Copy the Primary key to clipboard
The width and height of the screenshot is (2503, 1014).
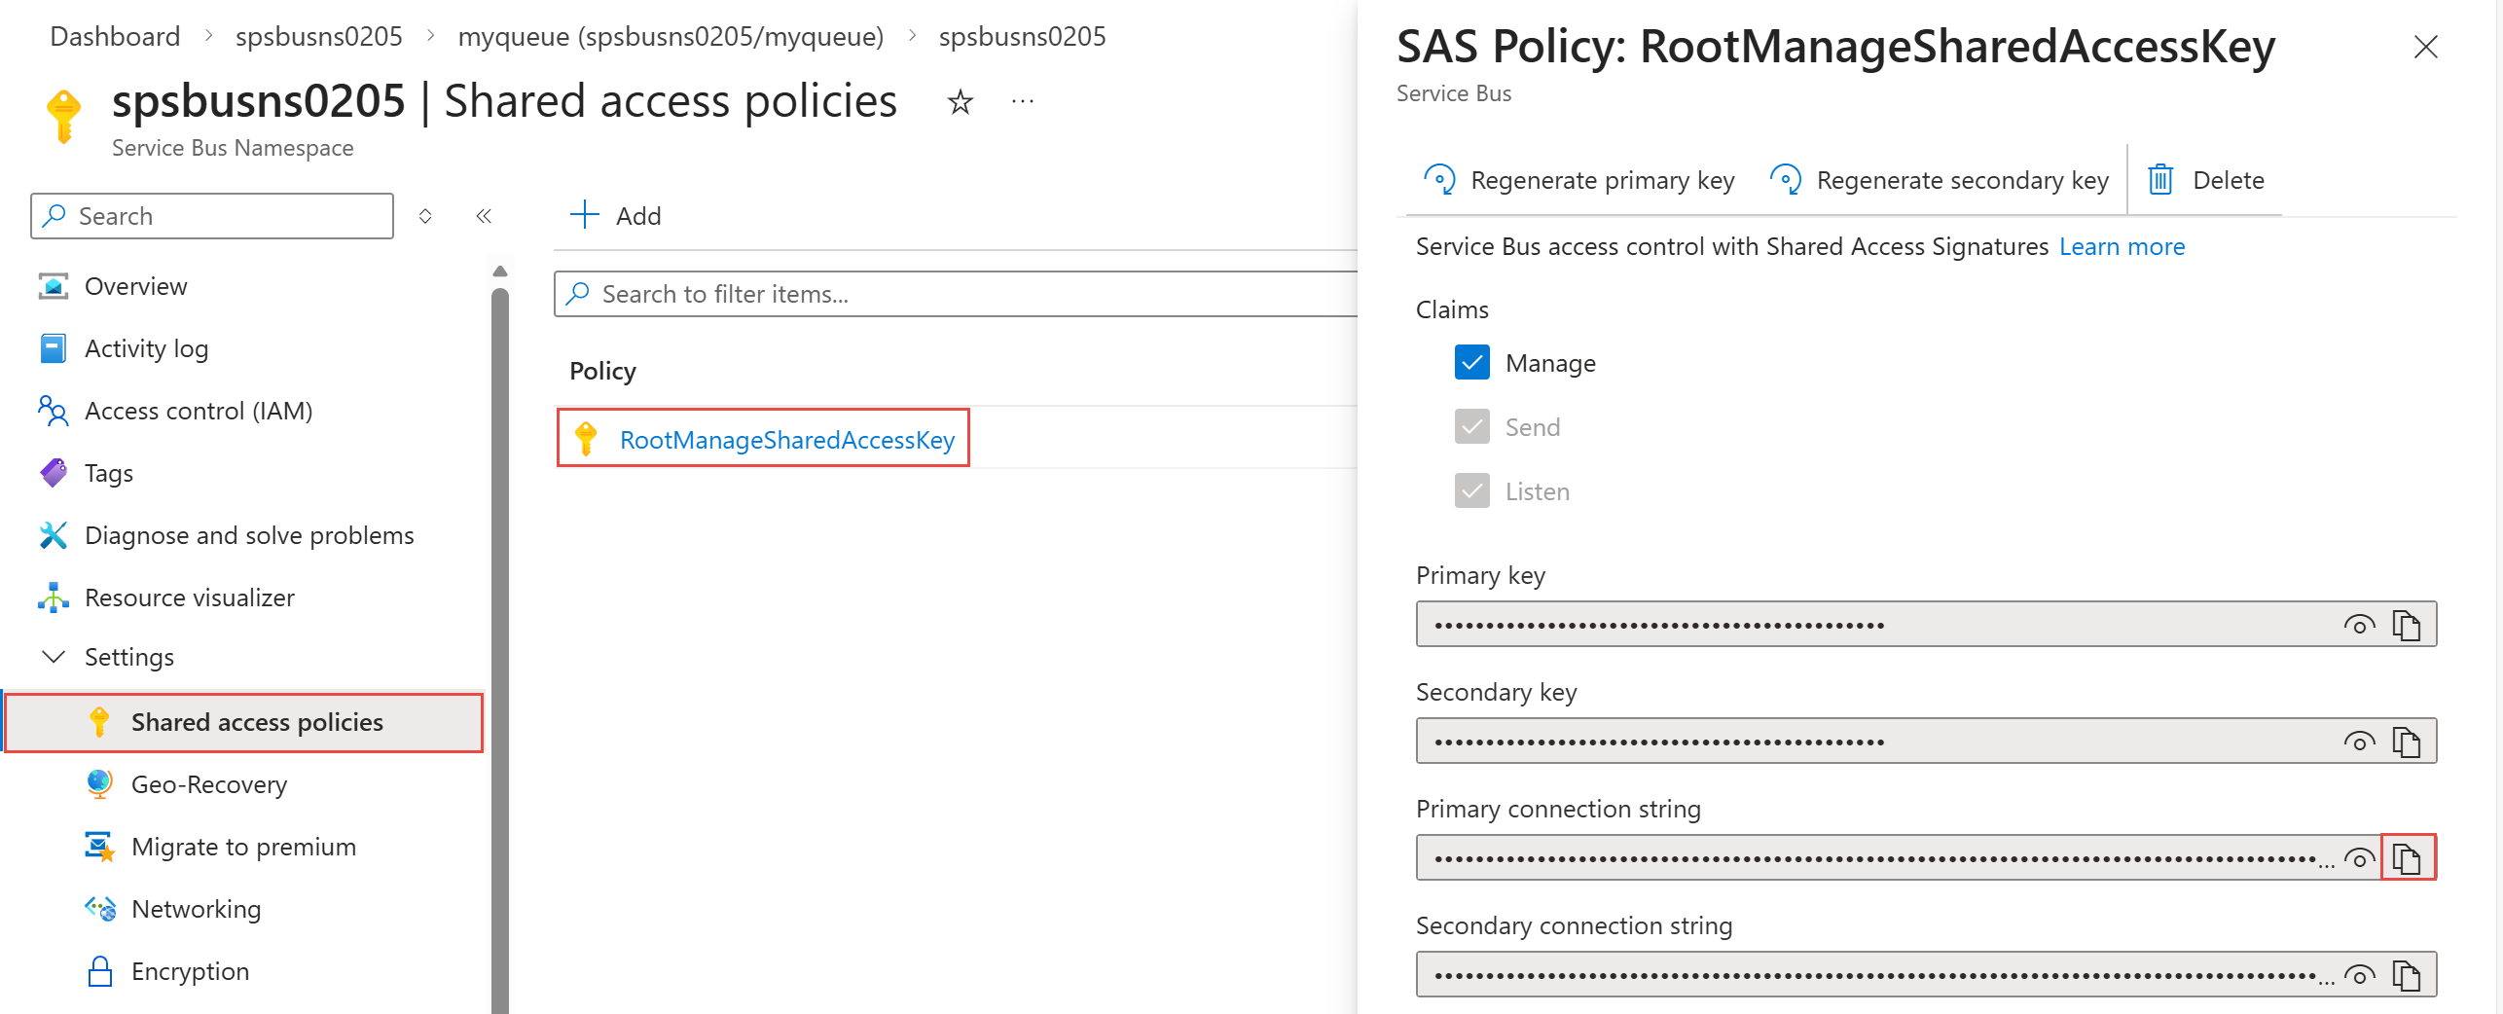point(2409,624)
